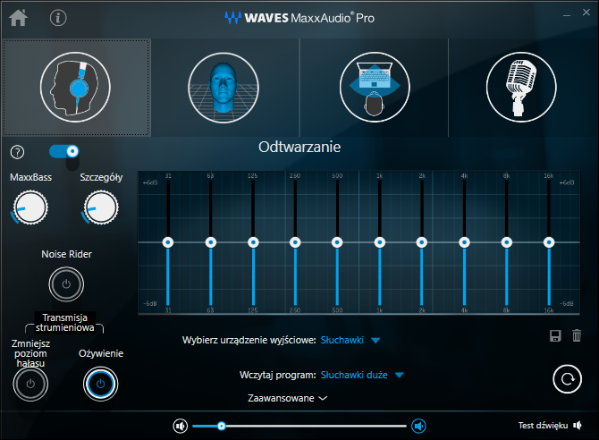Disable the Ożywienie power button
Image resolution: width=599 pixels, height=440 pixels.
[100, 384]
